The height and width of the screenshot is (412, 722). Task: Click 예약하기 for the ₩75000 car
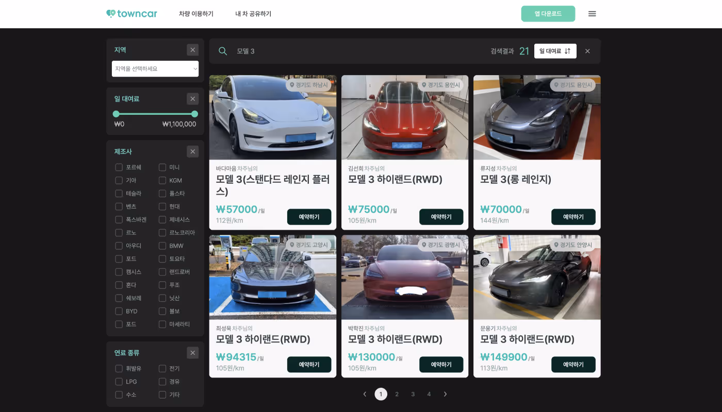click(441, 217)
